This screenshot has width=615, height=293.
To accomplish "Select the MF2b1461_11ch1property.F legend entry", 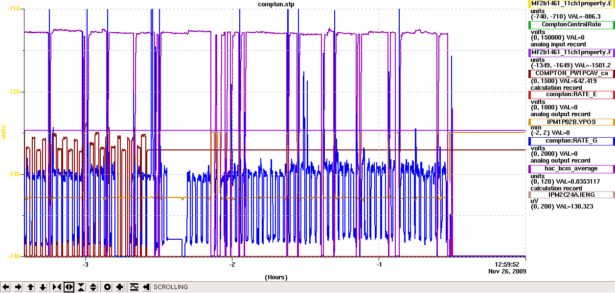I will click(571, 52).
